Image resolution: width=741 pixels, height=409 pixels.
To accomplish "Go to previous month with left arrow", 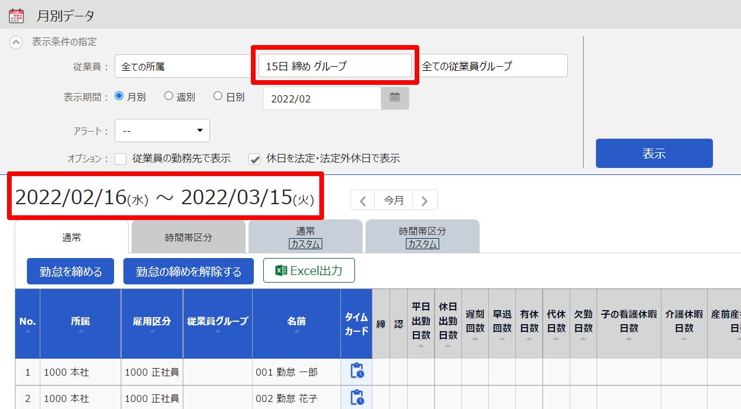I will pos(363,201).
